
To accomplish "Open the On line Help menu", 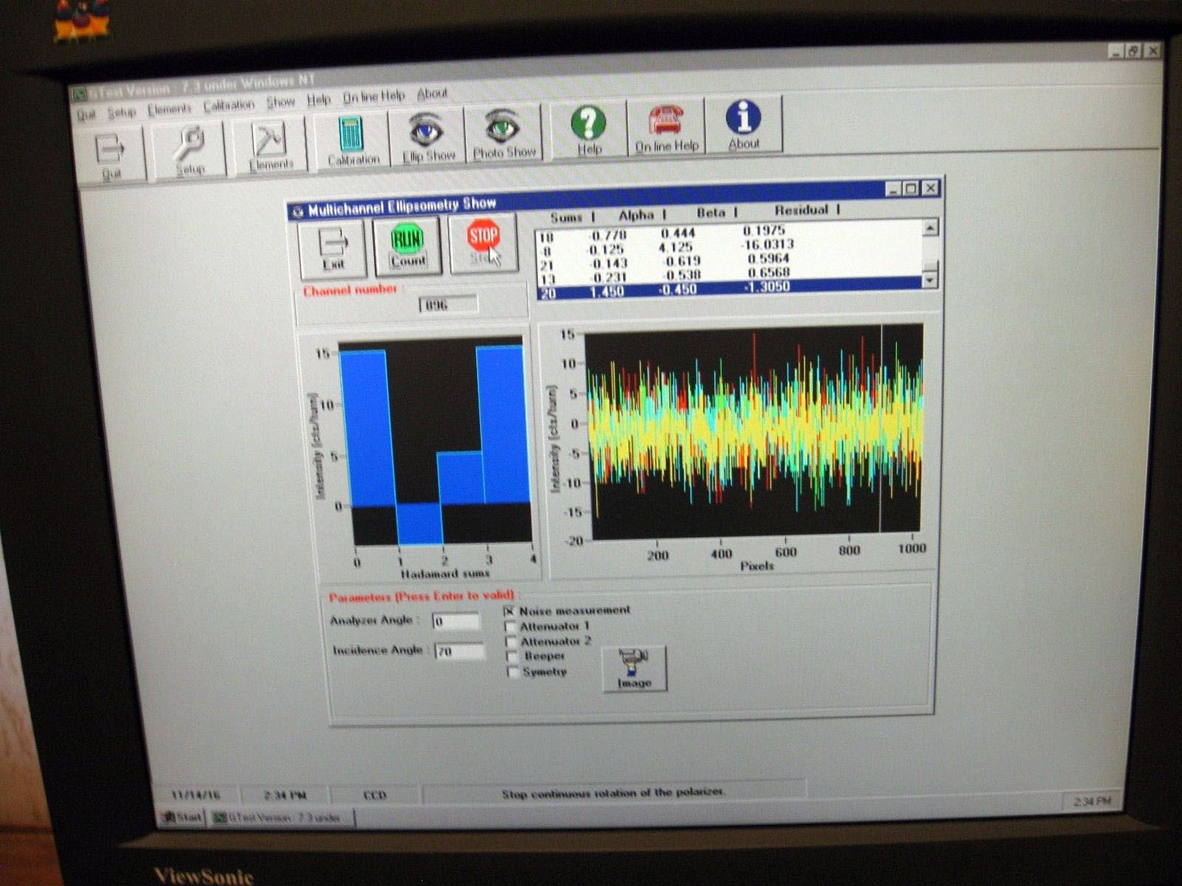I will [x=374, y=97].
